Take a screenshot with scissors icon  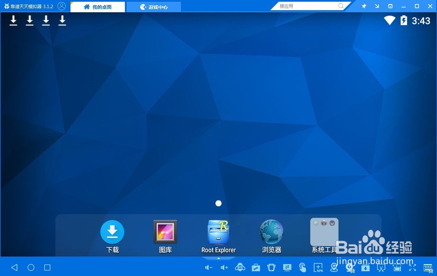point(381,268)
